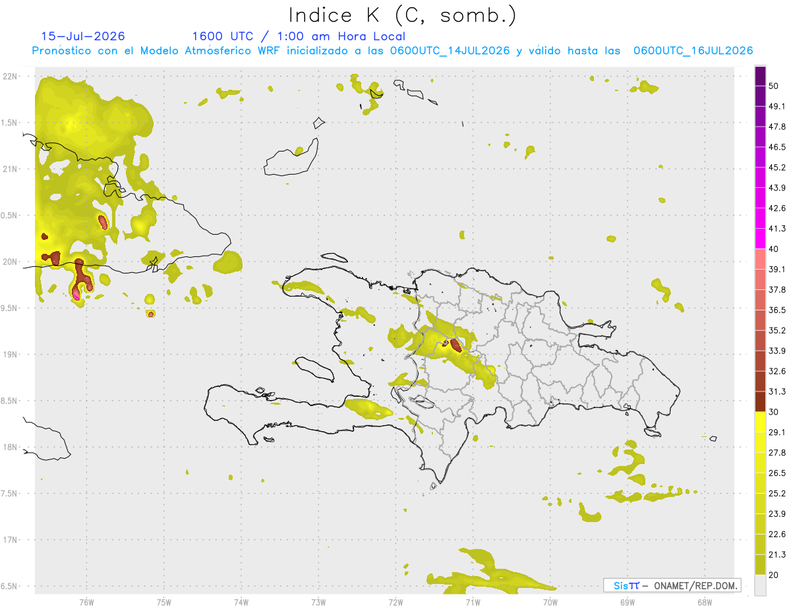791x611 pixels.
Task: Select the date text "15-Jul-2026"
Action: tap(83, 36)
